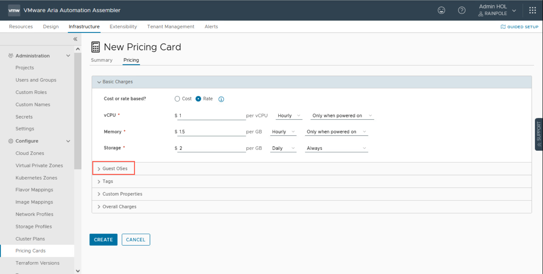Collapse the Administration sidebar section

point(68,56)
